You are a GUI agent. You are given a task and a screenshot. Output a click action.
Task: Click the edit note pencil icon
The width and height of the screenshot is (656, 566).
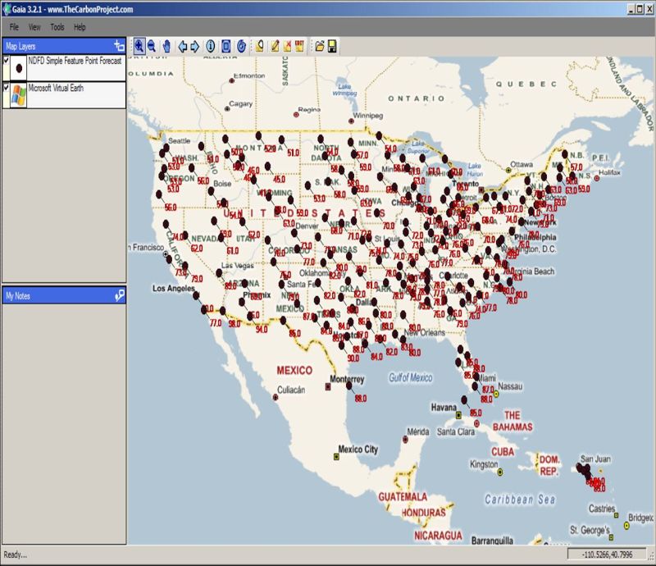275,46
